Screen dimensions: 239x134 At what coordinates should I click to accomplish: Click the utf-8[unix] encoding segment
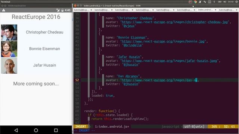point(194,127)
